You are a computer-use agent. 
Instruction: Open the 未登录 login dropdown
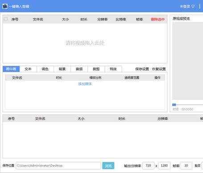tap(187, 6)
